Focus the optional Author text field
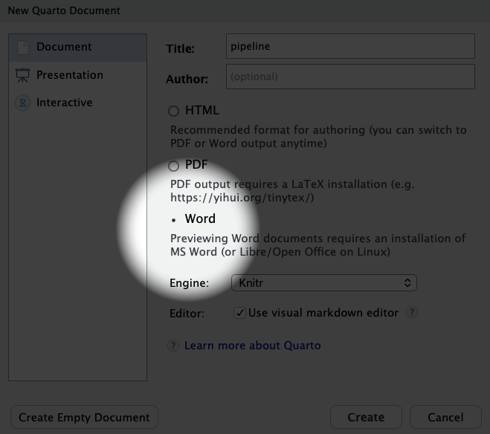This screenshot has width=490, height=434. 350,77
